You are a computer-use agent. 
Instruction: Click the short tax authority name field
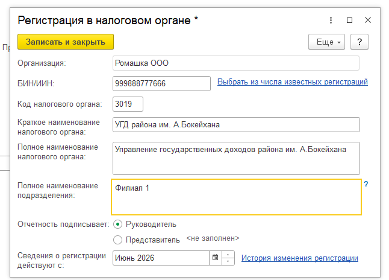236,124
